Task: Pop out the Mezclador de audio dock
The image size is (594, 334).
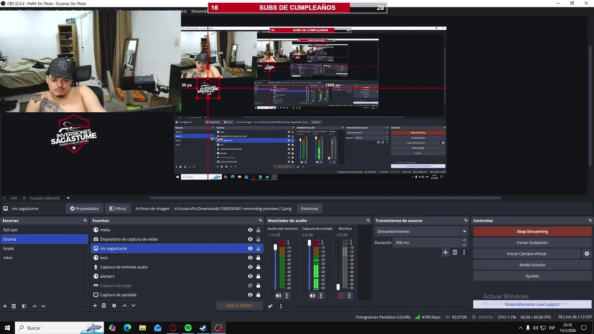Action: pyautogui.click(x=368, y=221)
